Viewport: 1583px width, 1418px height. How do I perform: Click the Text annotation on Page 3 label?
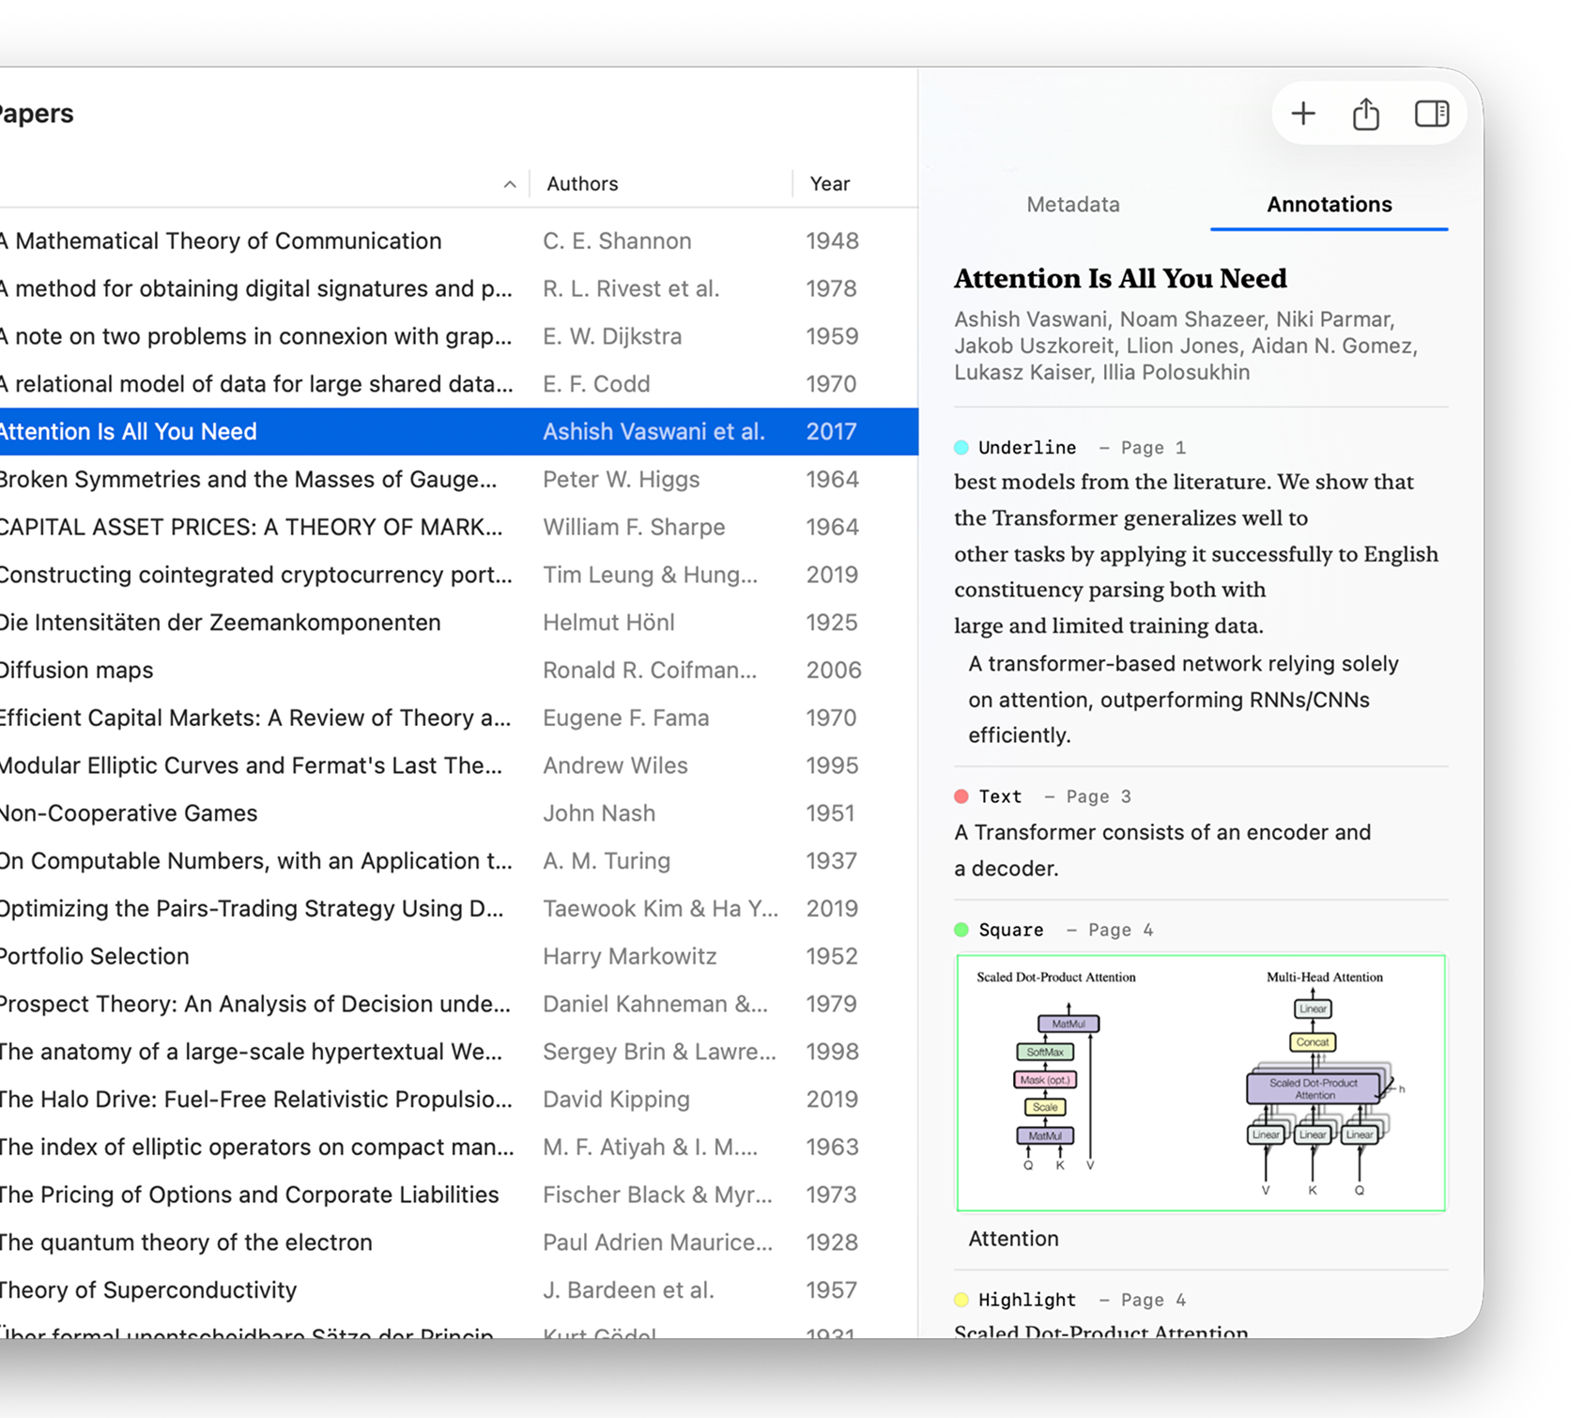1054,796
